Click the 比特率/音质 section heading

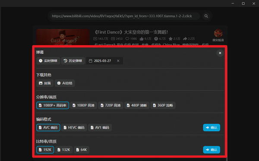(x=46, y=141)
